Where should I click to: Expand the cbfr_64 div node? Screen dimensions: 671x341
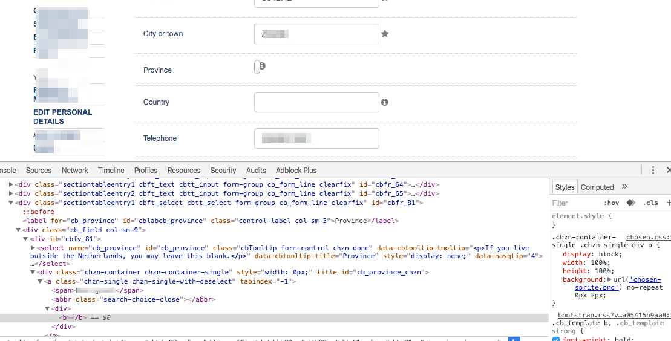point(11,184)
